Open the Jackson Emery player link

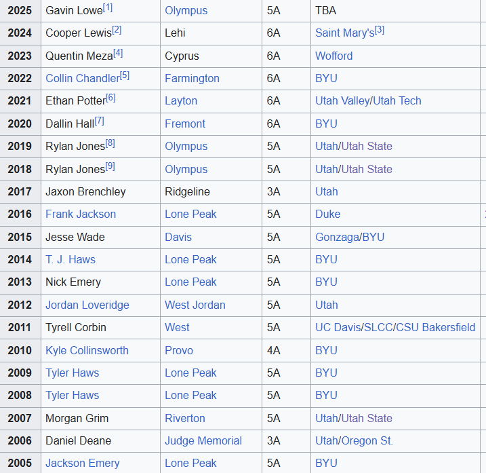click(83, 463)
